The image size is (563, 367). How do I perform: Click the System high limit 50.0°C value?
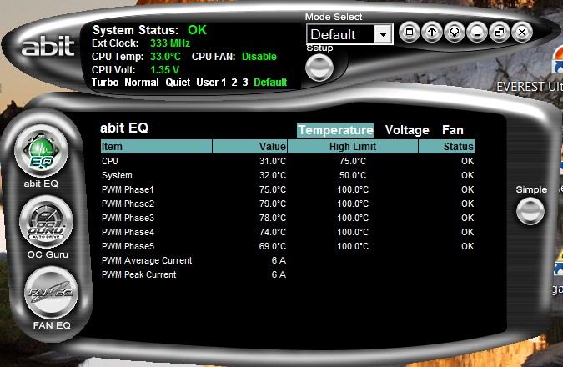point(353,175)
